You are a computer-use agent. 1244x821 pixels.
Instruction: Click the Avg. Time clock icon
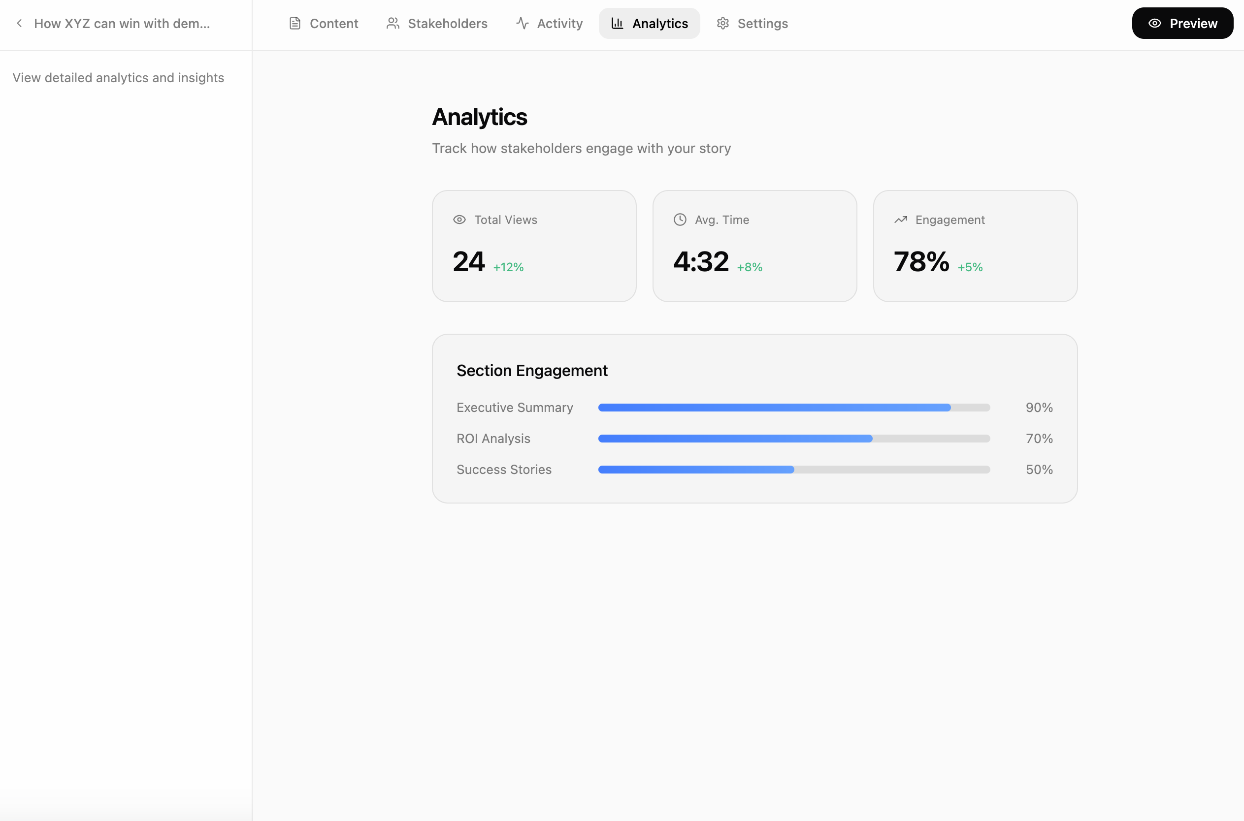tap(680, 220)
